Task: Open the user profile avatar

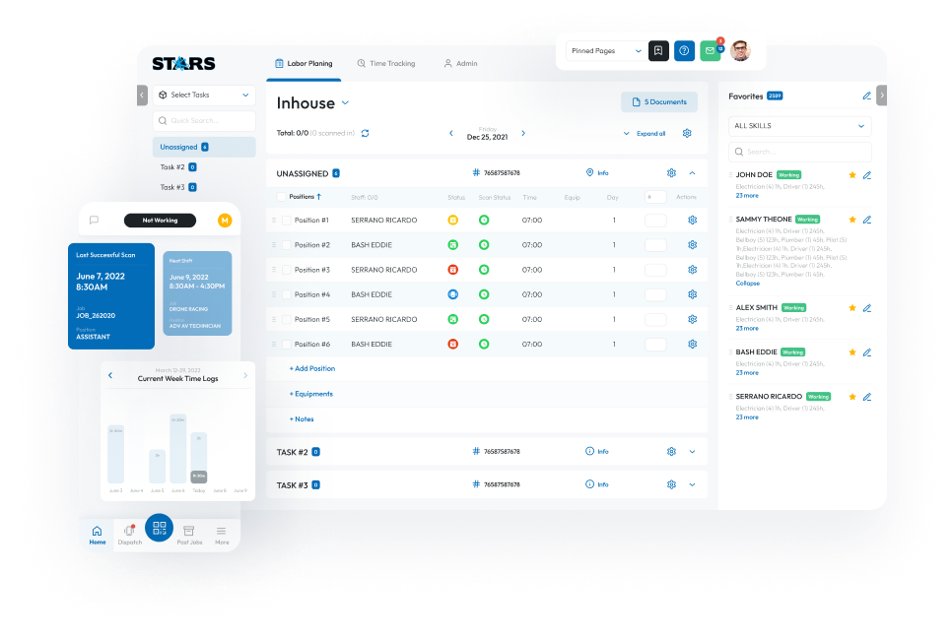Action: click(740, 51)
